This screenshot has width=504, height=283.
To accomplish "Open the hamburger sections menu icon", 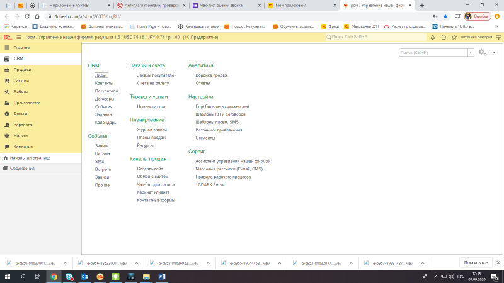I will [19, 37].
